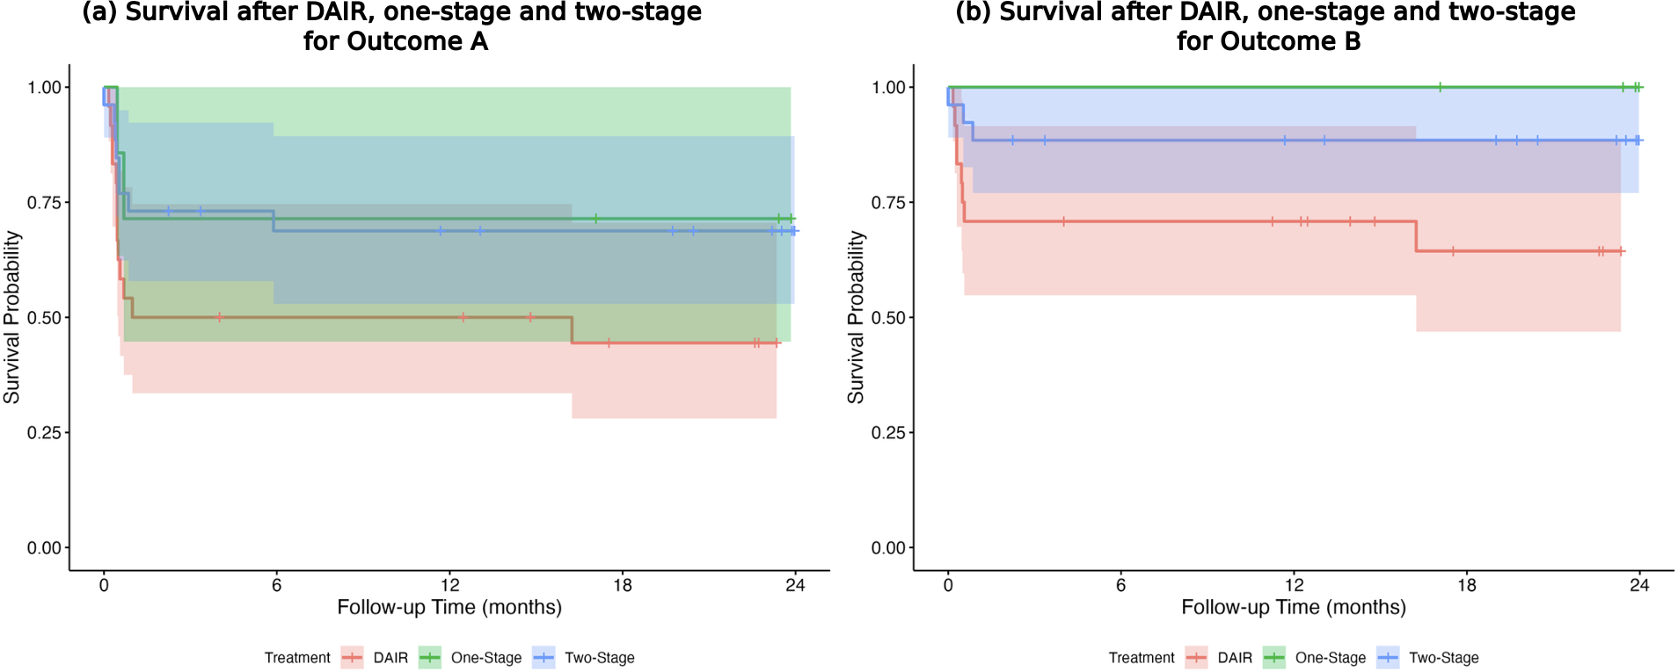Click the 24-month tick label on Outcome B axis
Viewport: 1678px width, 671px height.
[x=1639, y=585]
